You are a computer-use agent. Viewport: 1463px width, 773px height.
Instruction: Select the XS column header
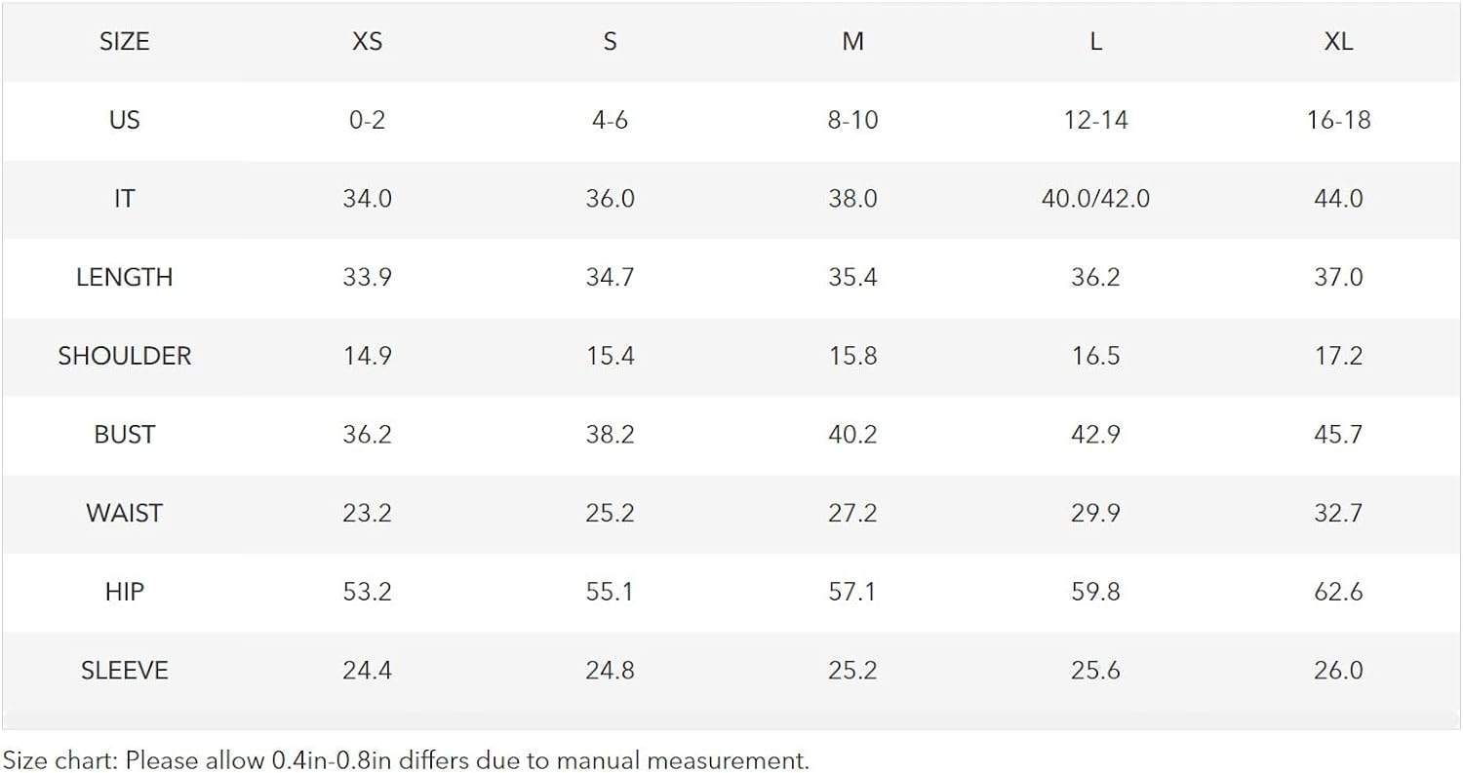tap(367, 41)
